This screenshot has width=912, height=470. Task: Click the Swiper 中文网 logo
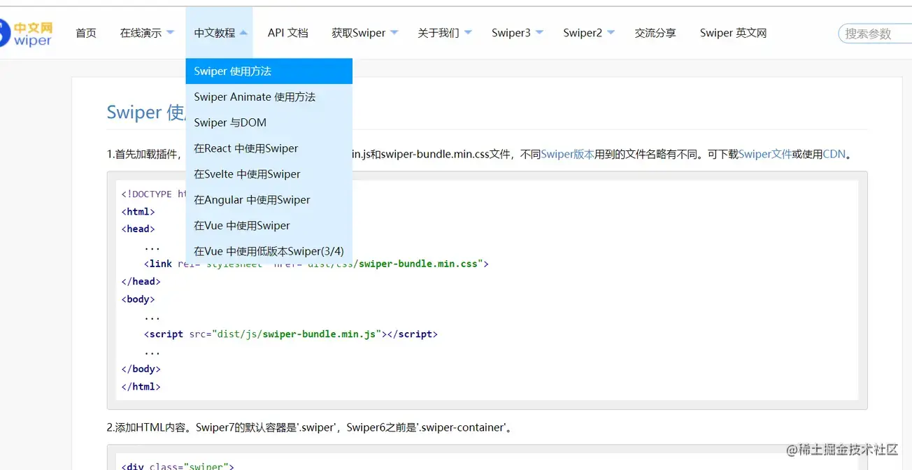[26, 33]
